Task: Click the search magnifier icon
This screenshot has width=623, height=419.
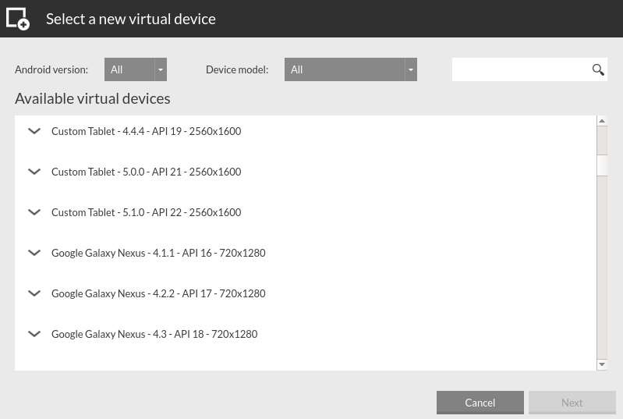Action: (598, 69)
